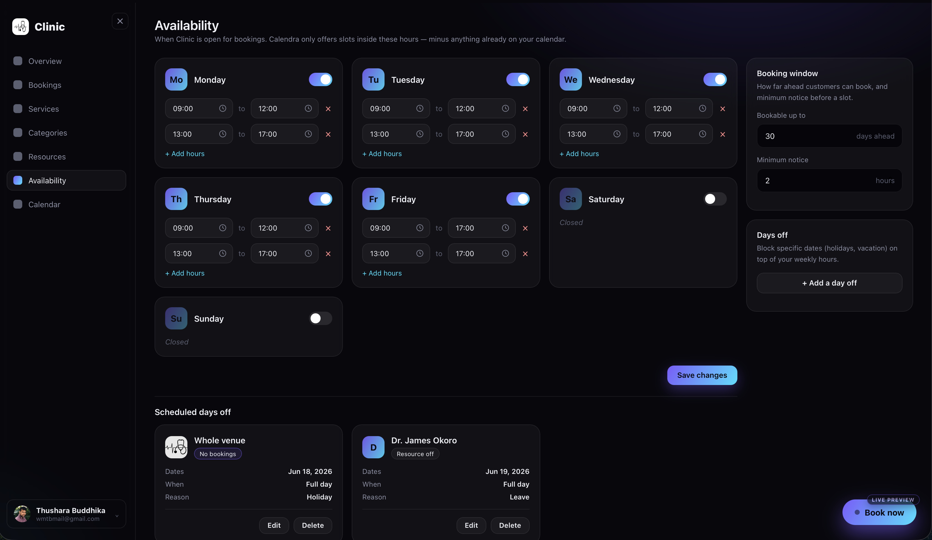The height and width of the screenshot is (540, 932).
Task: Open clock picker for Thursday 12:00 end
Action: (x=308, y=228)
